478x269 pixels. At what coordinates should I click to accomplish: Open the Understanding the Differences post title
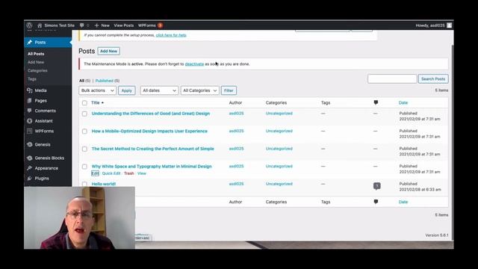click(x=151, y=114)
